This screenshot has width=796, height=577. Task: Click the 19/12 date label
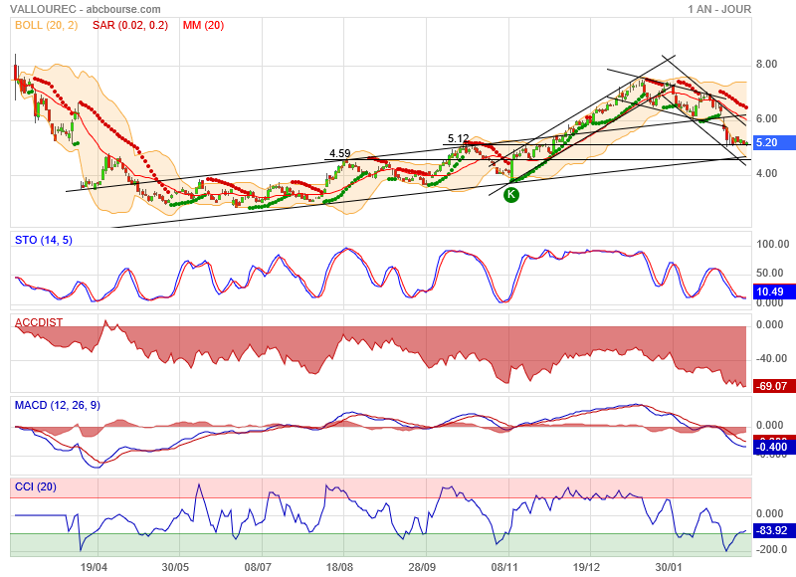586,567
